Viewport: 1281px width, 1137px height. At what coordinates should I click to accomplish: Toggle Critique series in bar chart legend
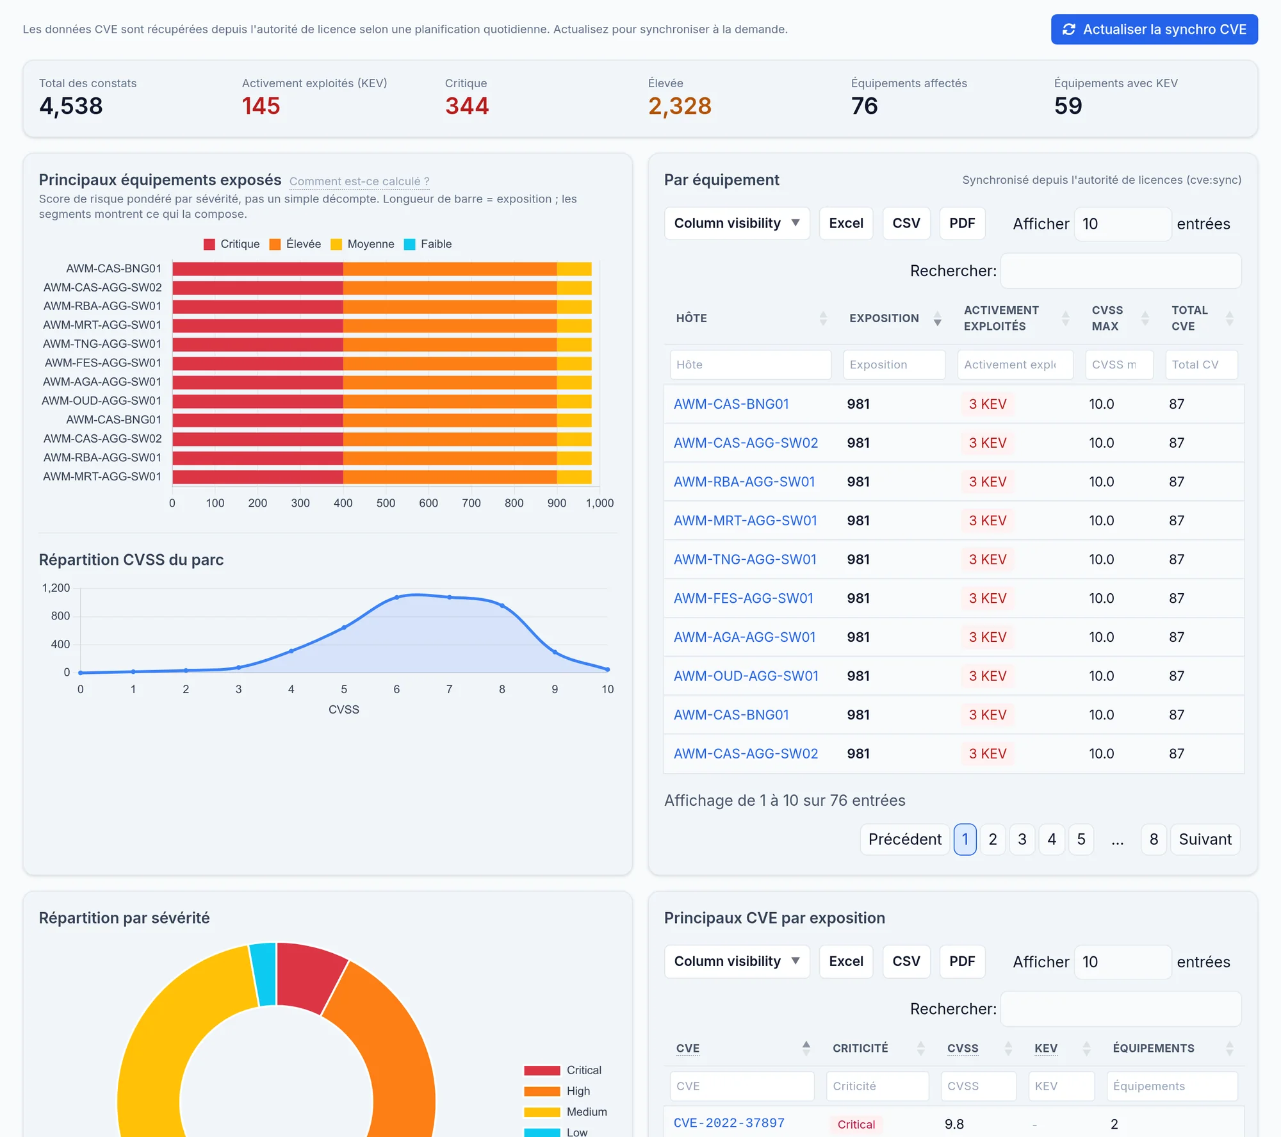click(x=231, y=244)
